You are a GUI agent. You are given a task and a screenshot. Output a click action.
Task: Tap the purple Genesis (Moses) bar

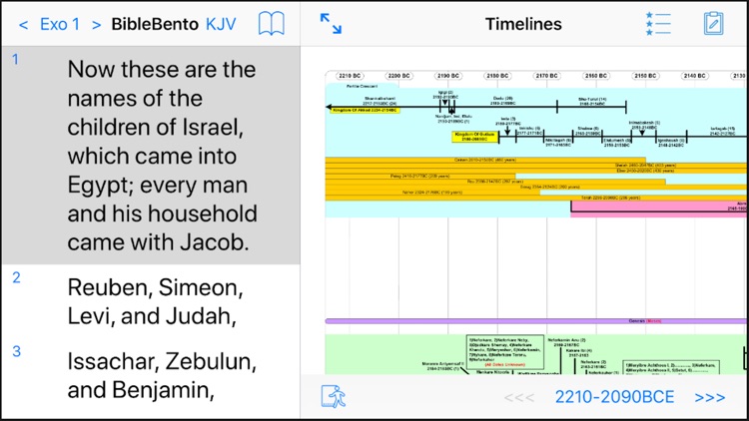click(x=535, y=321)
